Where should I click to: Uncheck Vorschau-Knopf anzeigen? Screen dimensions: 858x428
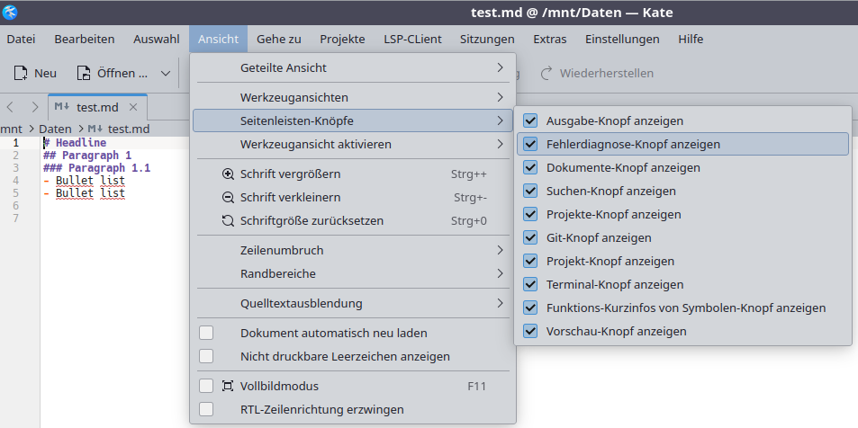(x=529, y=331)
